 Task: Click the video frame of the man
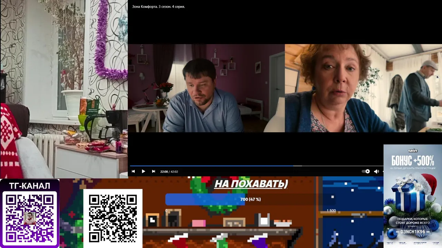206,88
